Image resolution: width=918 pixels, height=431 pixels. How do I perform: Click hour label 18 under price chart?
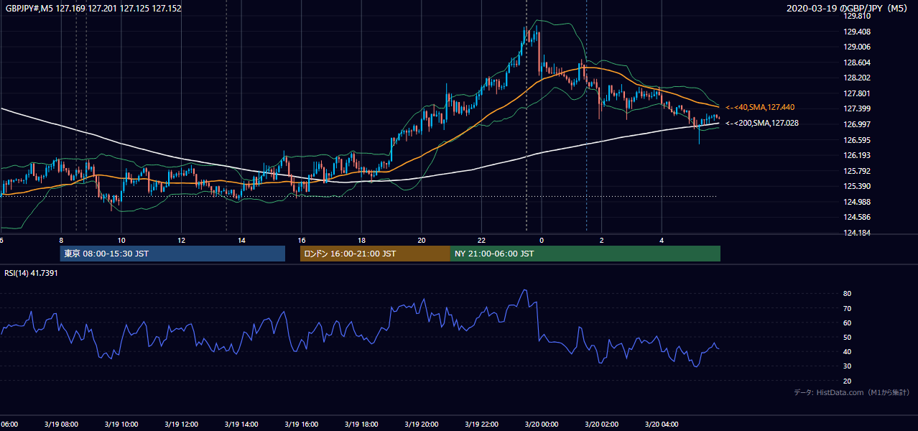pyautogui.click(x=361, y=241)
